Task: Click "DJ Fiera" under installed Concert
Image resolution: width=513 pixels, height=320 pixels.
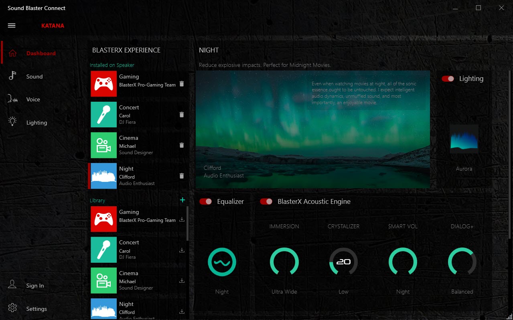Action: point(128,122)
